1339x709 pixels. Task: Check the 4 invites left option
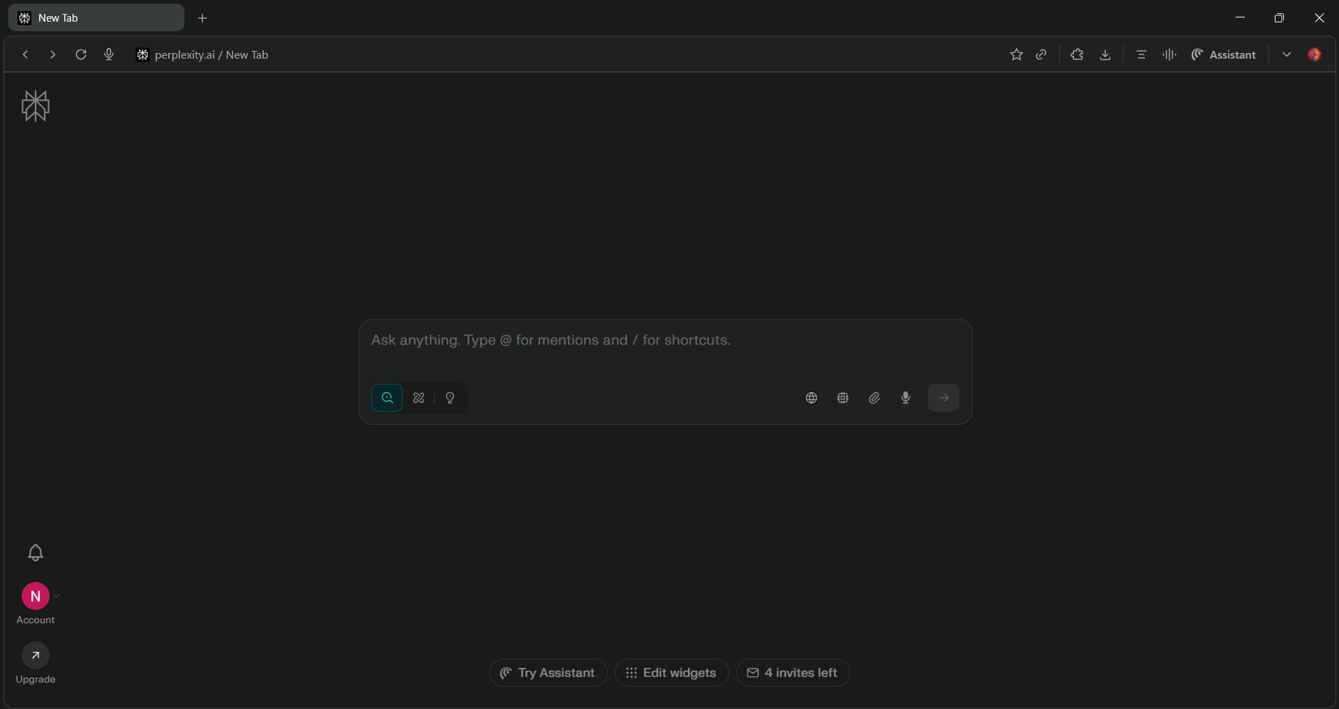tap(792, 673)
